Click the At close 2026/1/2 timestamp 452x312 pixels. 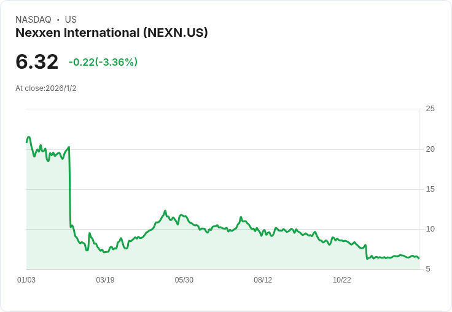click(x=46, y=88)
